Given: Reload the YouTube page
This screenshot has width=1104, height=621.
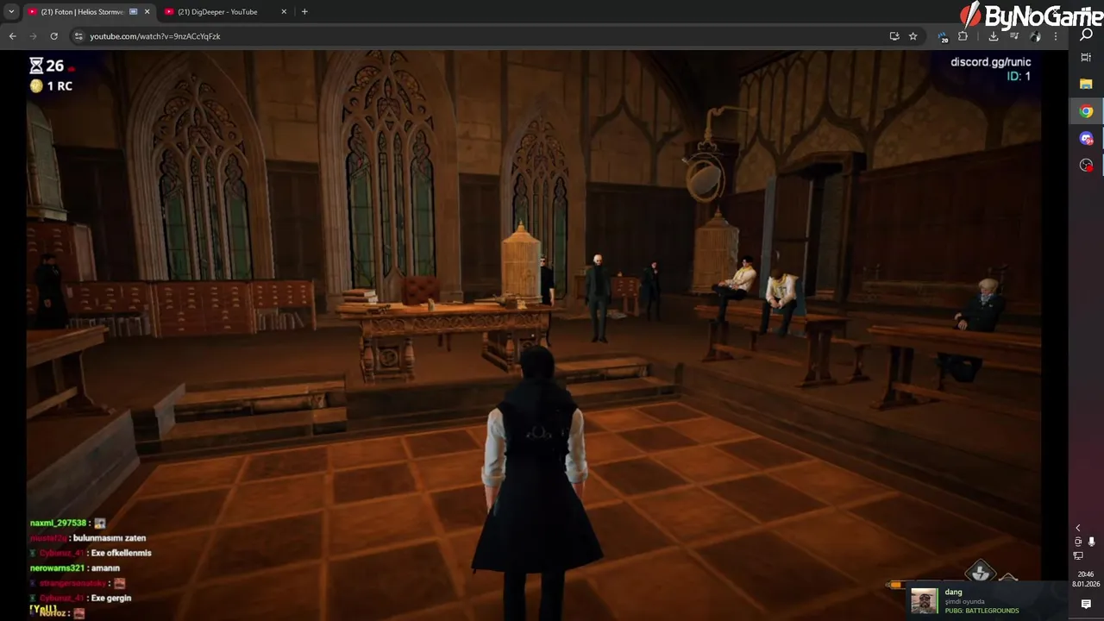Looking at the screenshot, I should click(53, 36).
